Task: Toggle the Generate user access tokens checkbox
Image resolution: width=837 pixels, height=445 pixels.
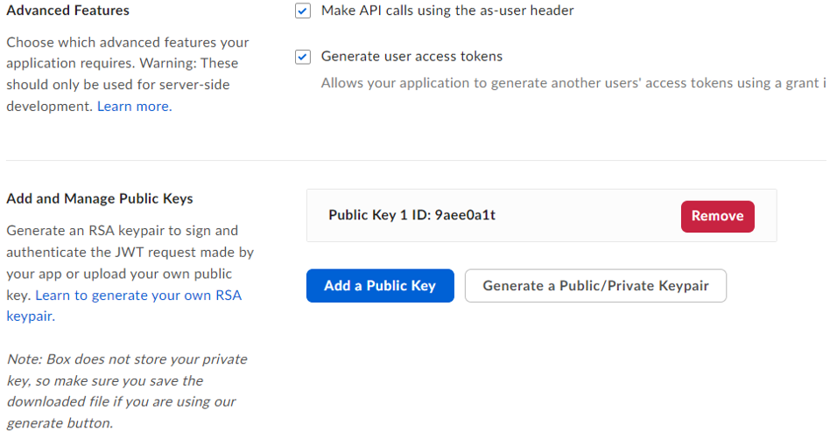Action: click(x=303, y=57)
